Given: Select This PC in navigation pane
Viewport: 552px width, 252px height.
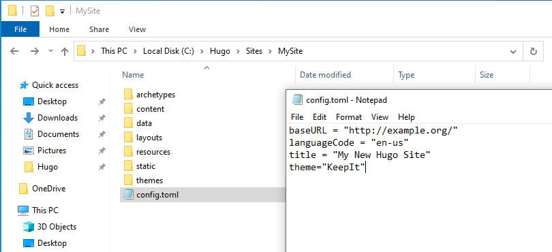Looking at the screenshot, I should point(46,210).
